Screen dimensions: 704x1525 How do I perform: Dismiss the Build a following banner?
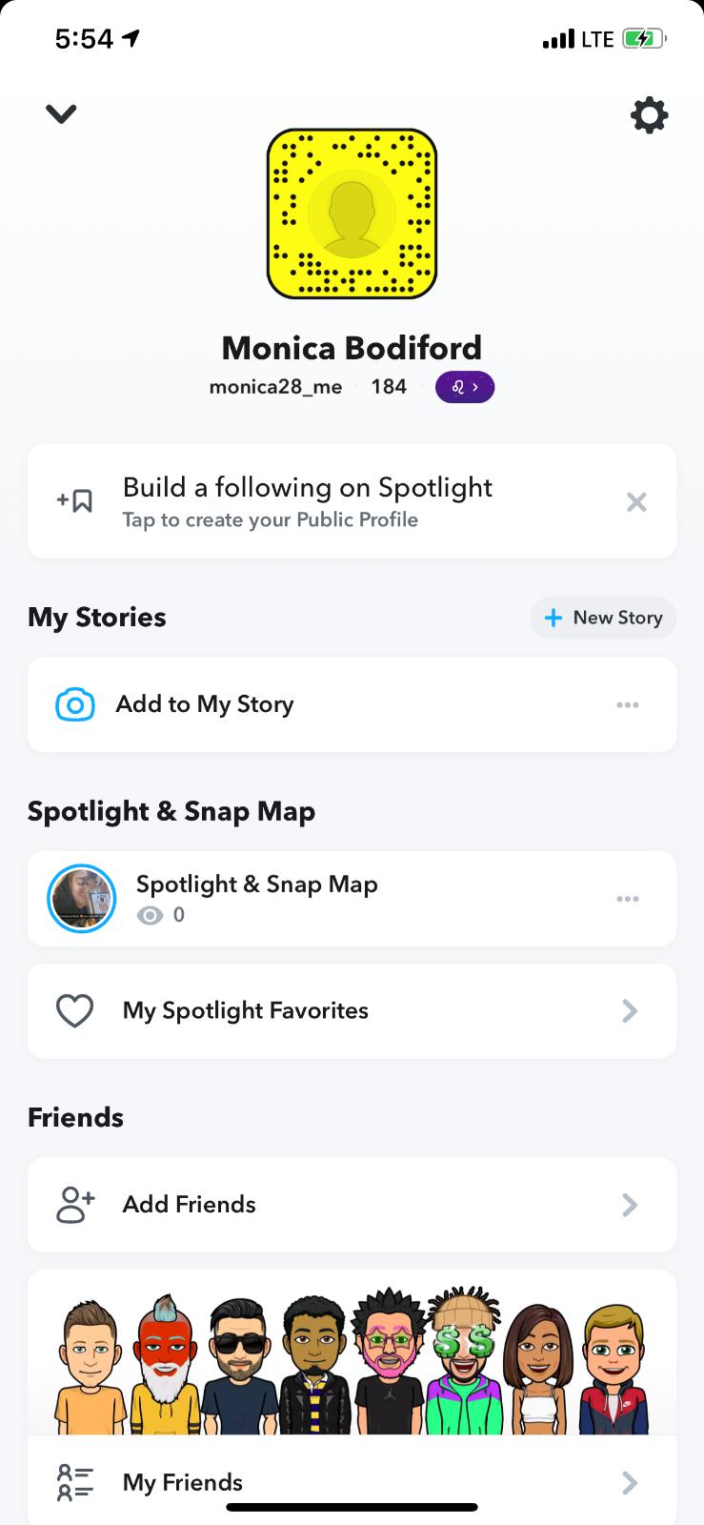point(636,502)
